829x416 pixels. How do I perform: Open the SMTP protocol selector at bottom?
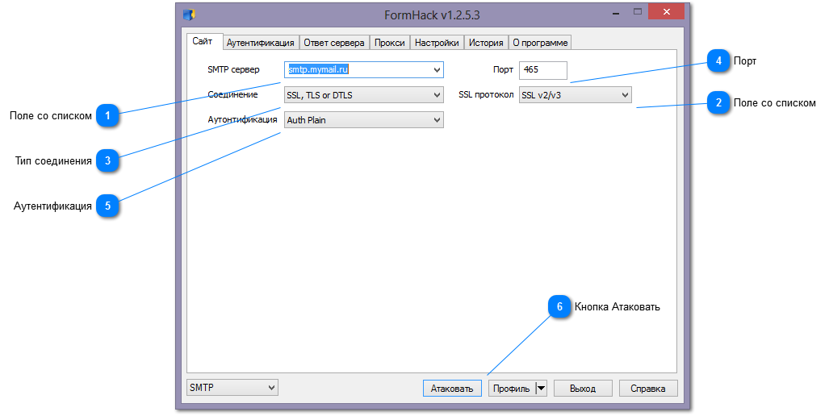[232, 388]
